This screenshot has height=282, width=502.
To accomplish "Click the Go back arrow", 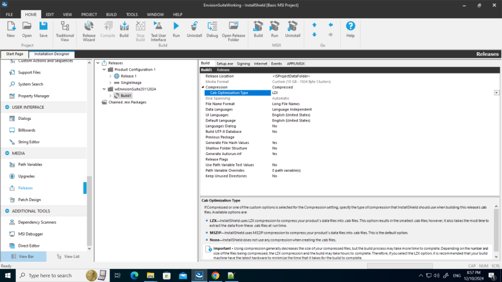I will coord(331,25).
